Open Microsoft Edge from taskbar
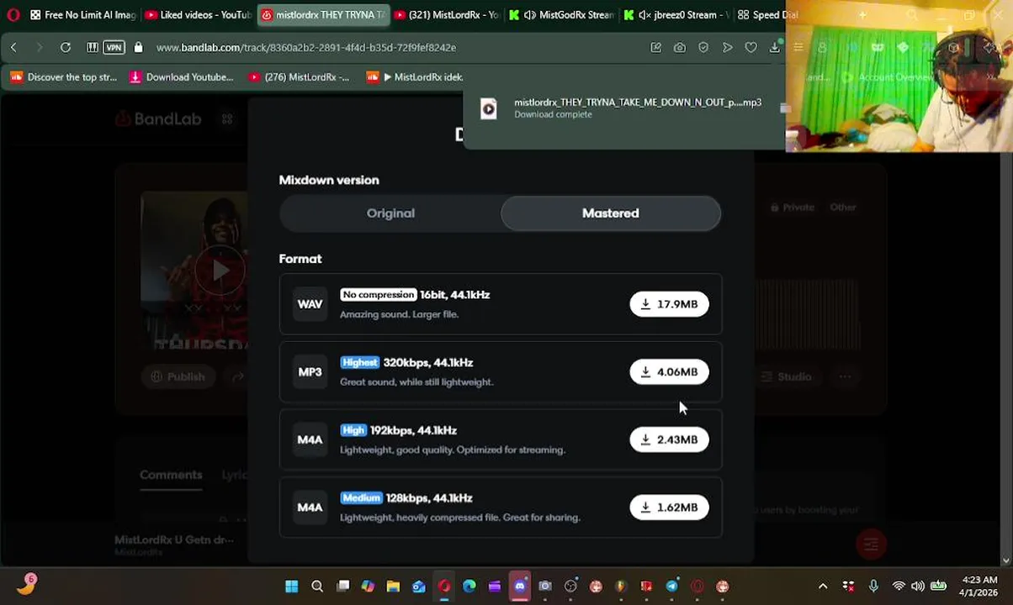Viewport: 1013px width, 605px height. [x=469, y=587]
